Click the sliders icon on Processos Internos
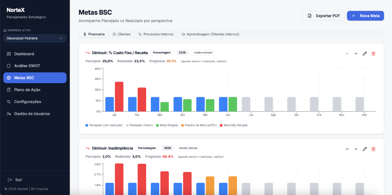The width and height of the screenshot is (392, 195). pos(140,34)
